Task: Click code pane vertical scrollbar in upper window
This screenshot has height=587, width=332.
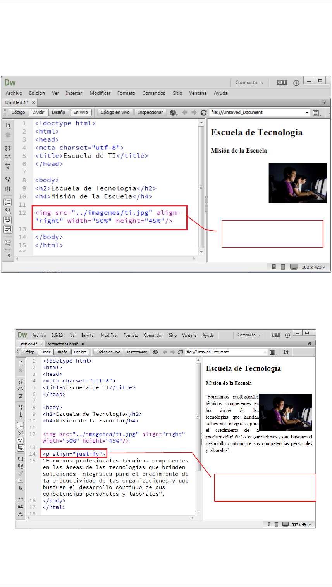Action: (201, 187)
